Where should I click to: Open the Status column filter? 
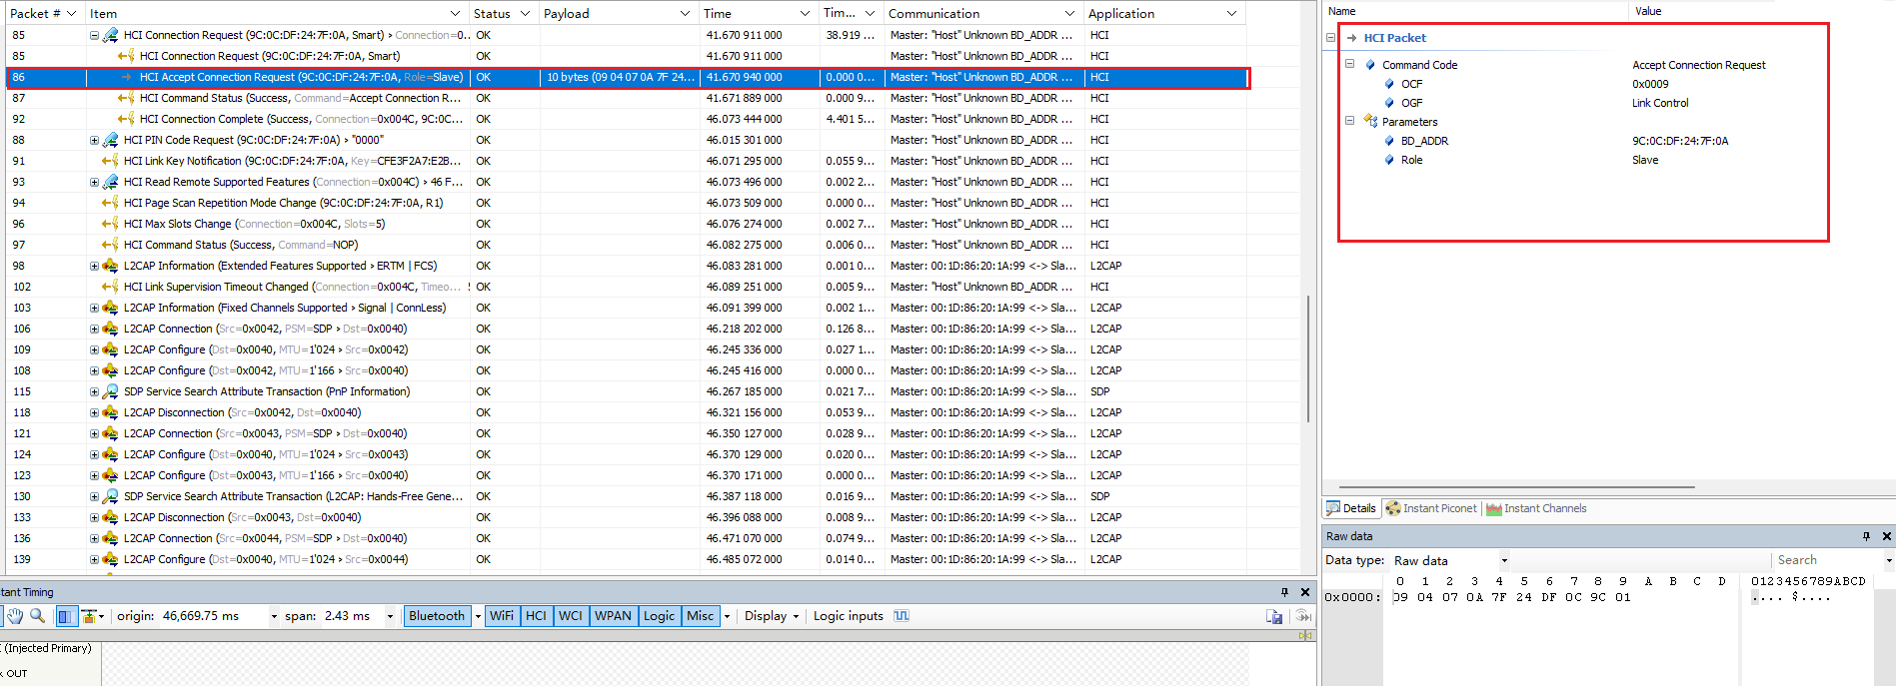[524, 14]
